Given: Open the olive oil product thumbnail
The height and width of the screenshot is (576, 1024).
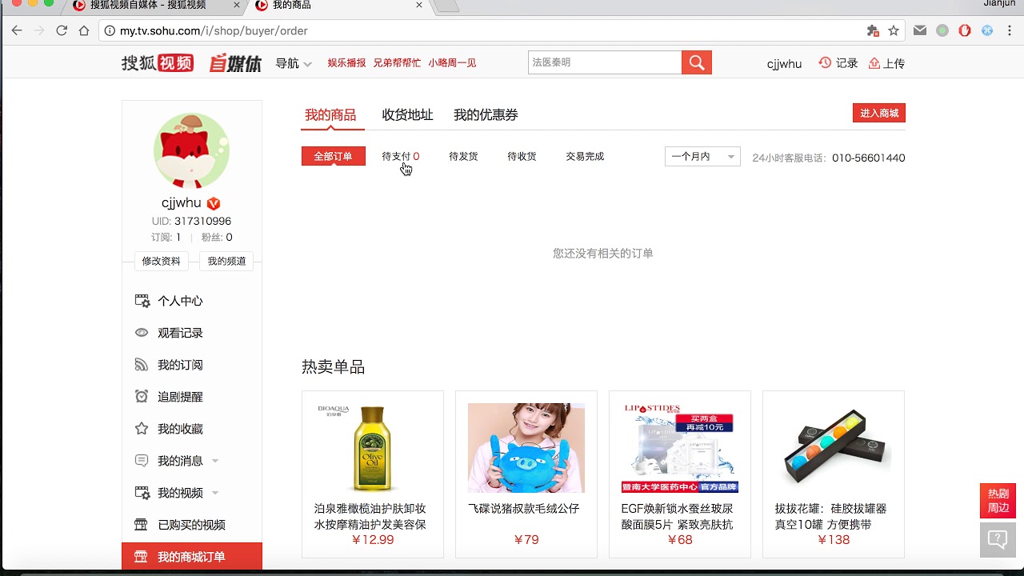Looking at the screenshot, I should click(372, 448).
